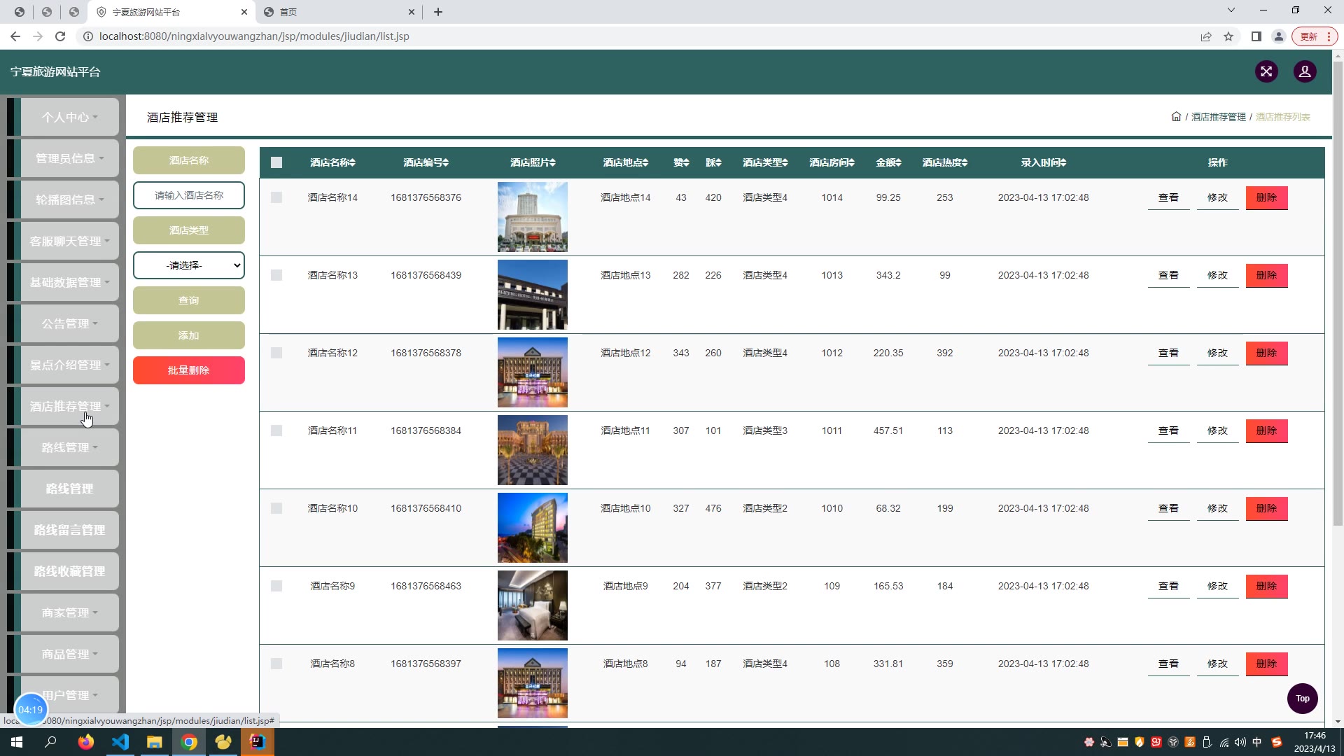Select the checkbox for 酒店名称11 row

click(276, 431)
